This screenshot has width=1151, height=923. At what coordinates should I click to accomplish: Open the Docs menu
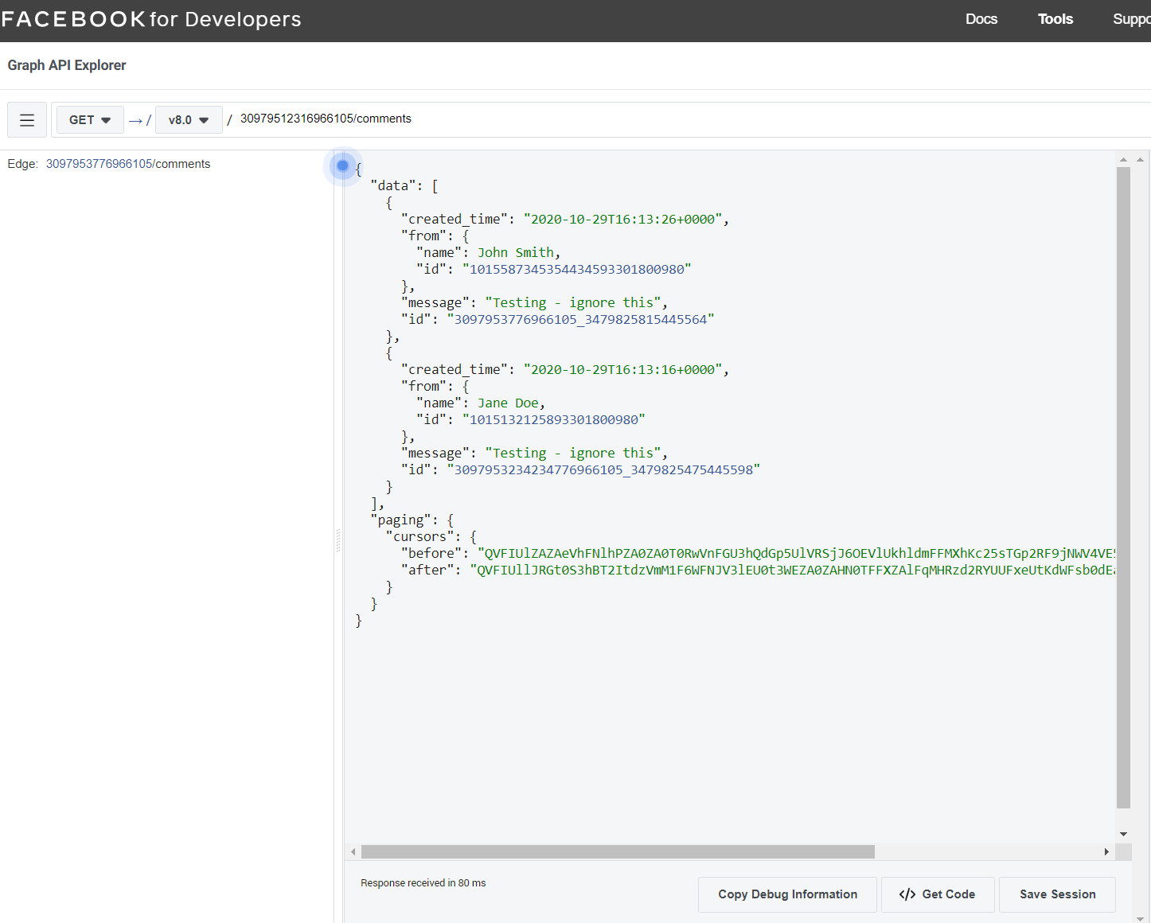coord(981,19)
